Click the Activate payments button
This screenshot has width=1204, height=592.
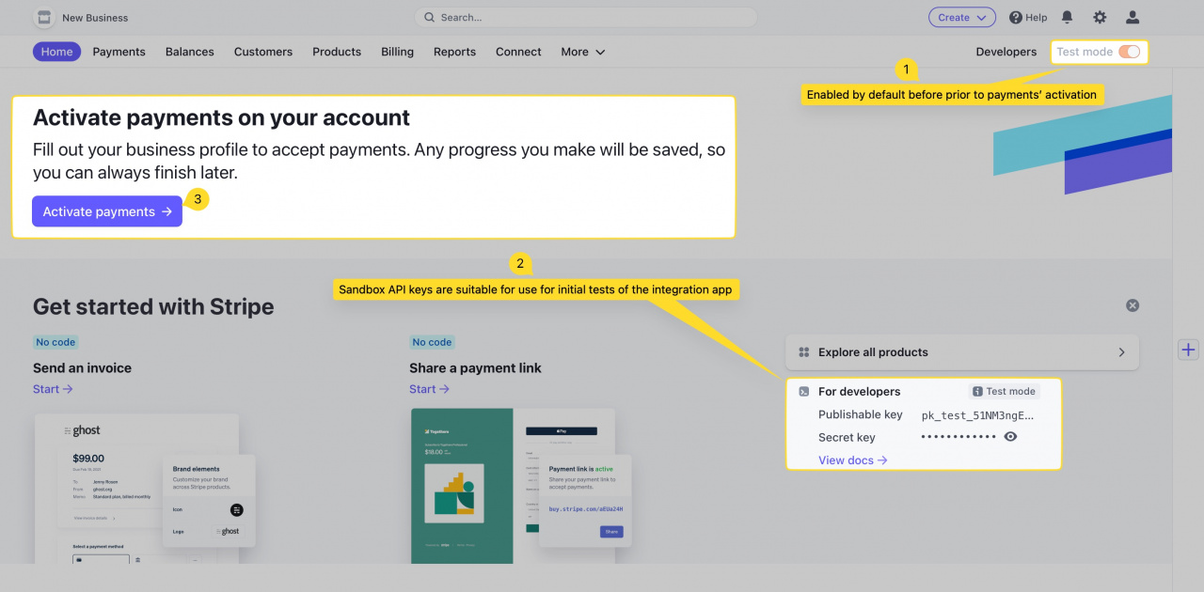[107, 211]
